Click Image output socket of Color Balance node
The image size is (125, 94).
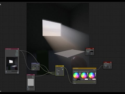click(x=96, y=70)
